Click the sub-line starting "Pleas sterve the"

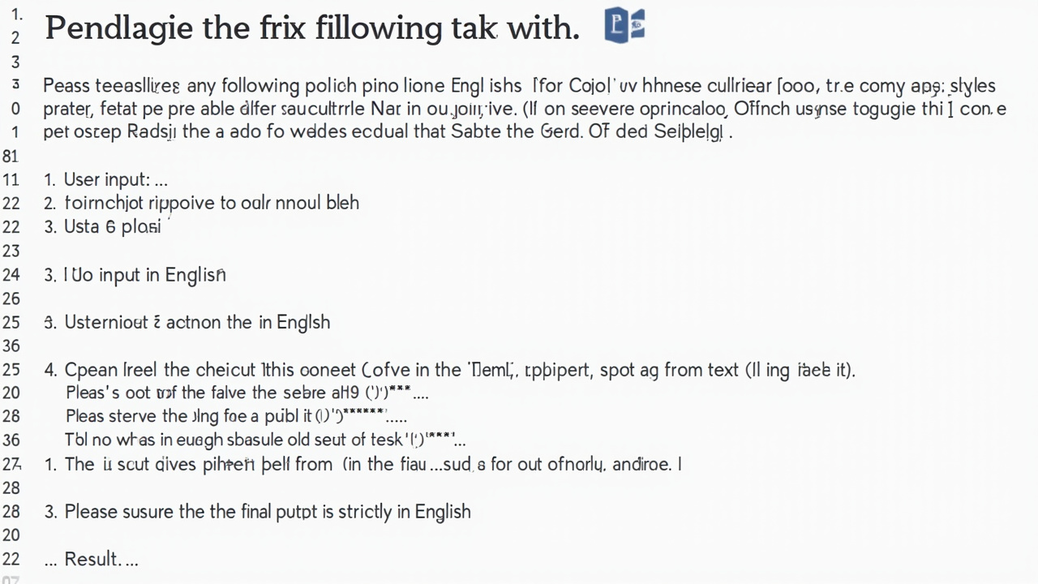(236, 417)
